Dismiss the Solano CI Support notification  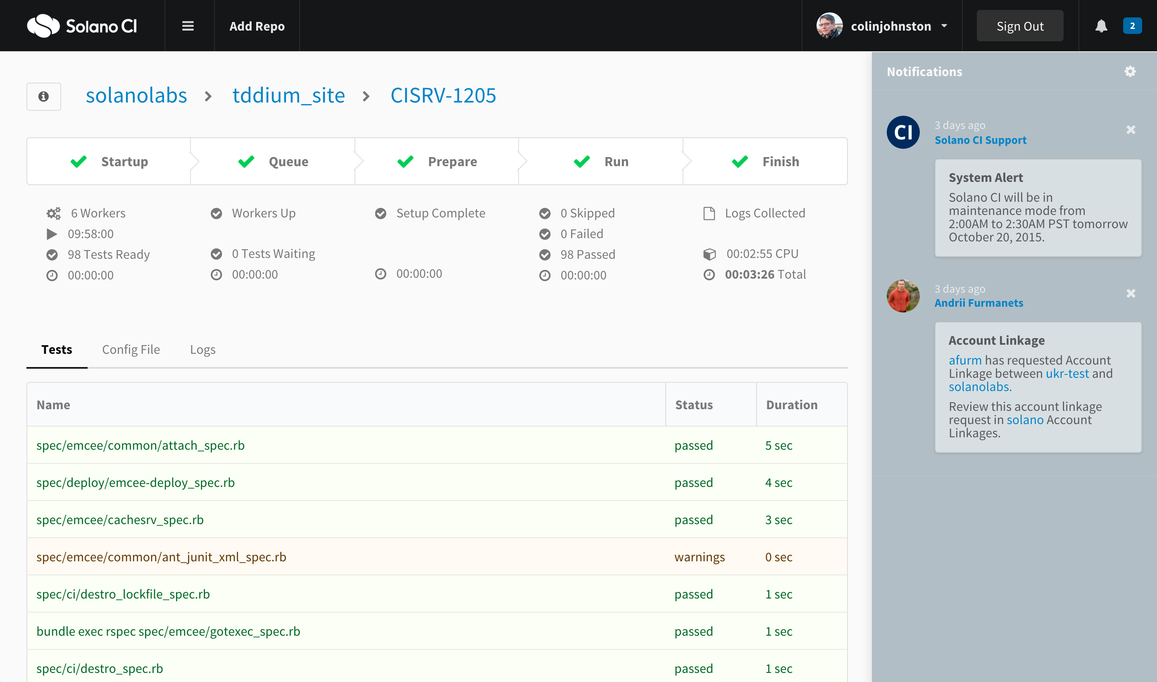(x=1131, y=130)
